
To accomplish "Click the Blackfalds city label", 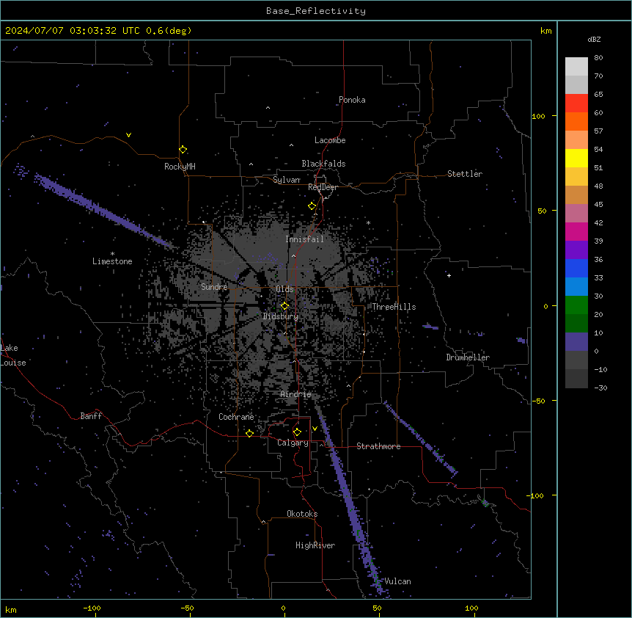I will point(323,164).
